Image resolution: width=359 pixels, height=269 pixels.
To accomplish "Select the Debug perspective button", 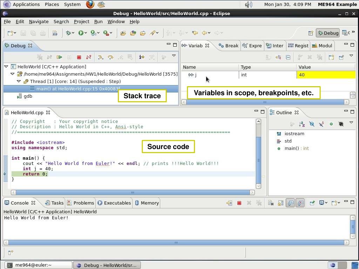I will point(328,33).
